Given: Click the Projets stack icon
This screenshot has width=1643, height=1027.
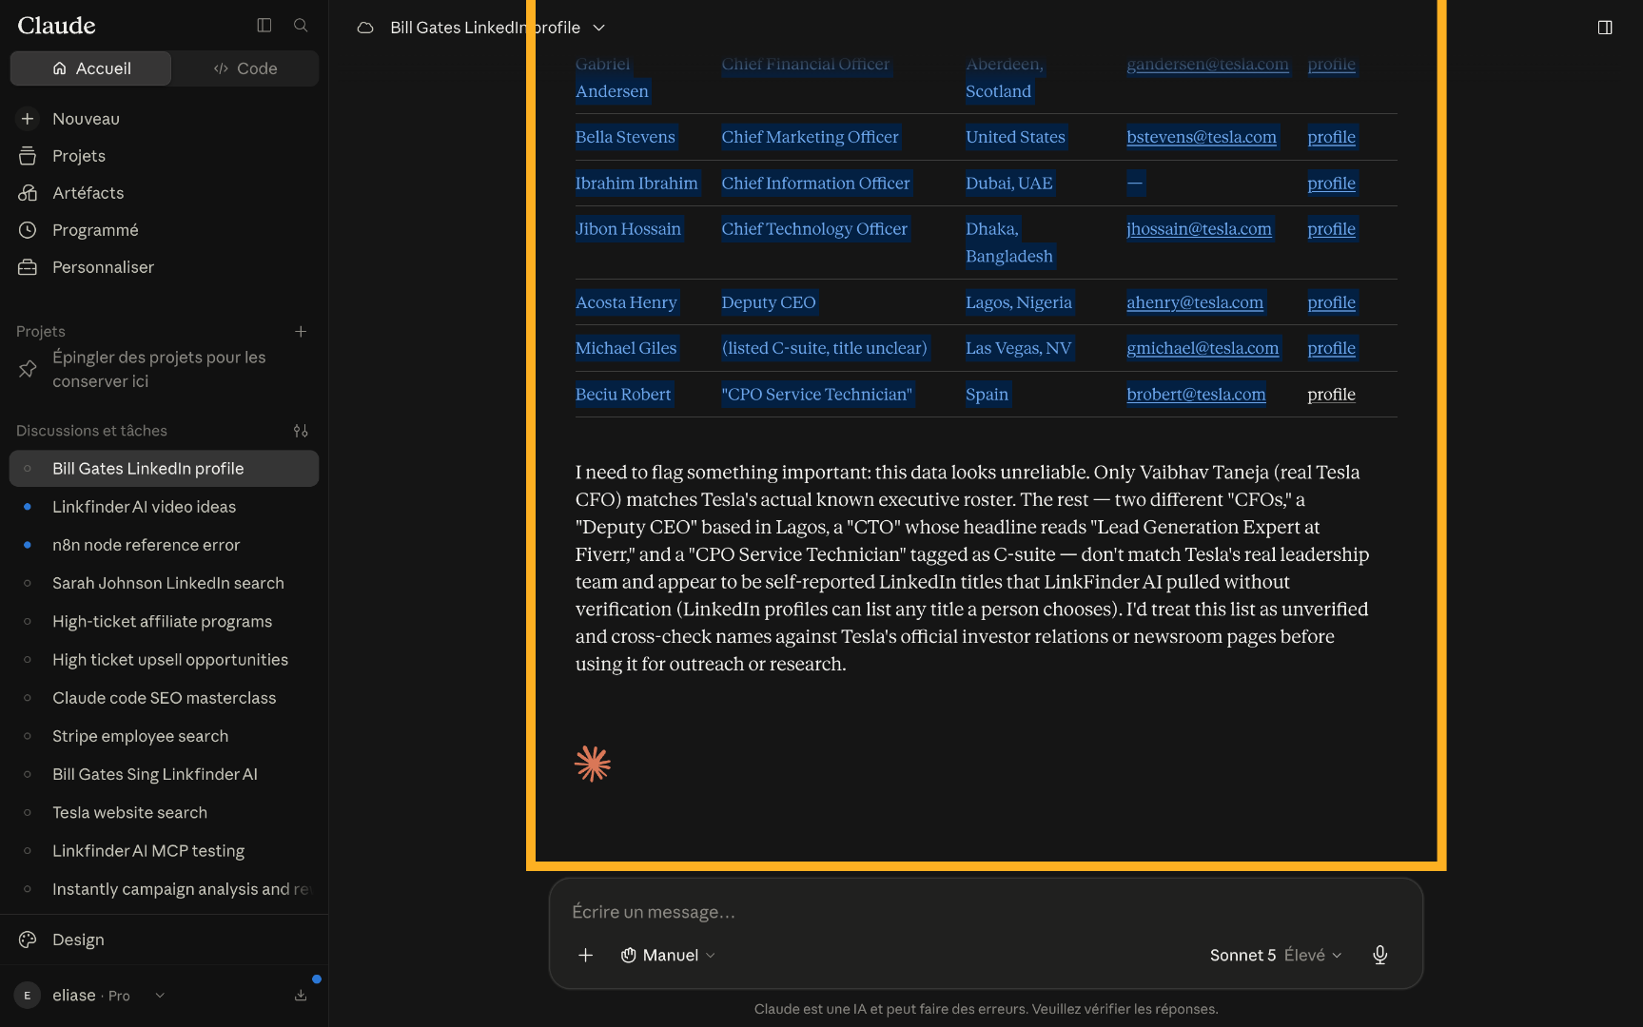Looking at the screenshot, I should (x=28, y=156).
